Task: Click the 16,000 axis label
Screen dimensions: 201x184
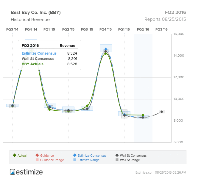Action: 179,34
